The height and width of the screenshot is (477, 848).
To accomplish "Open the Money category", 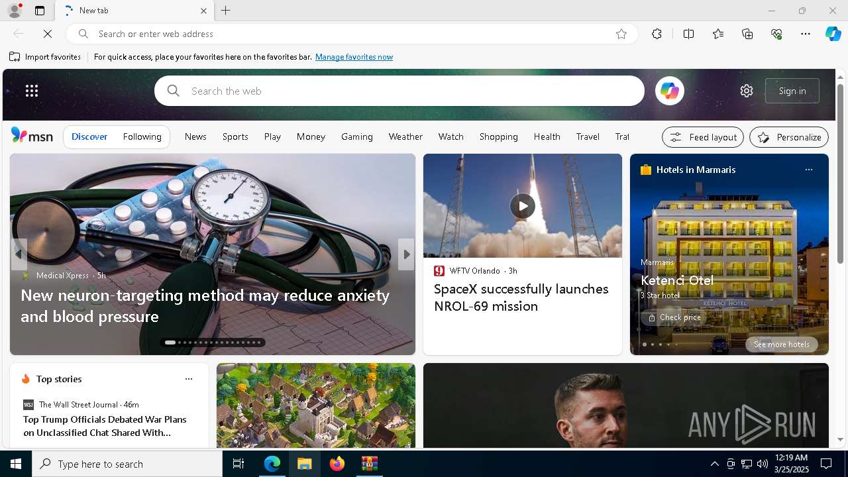I will pos(311,136).
